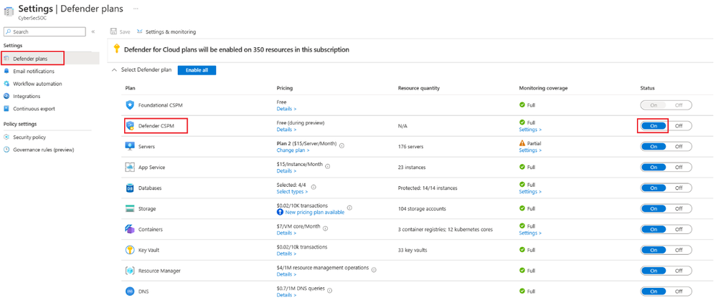Open Settings link for Servers coverage
This screenshot has height=305, width=716.
(x=530, y=150)
